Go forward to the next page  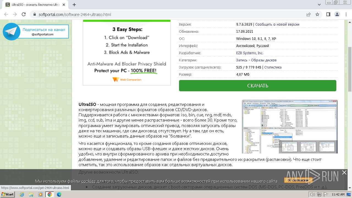coord(15,14)
